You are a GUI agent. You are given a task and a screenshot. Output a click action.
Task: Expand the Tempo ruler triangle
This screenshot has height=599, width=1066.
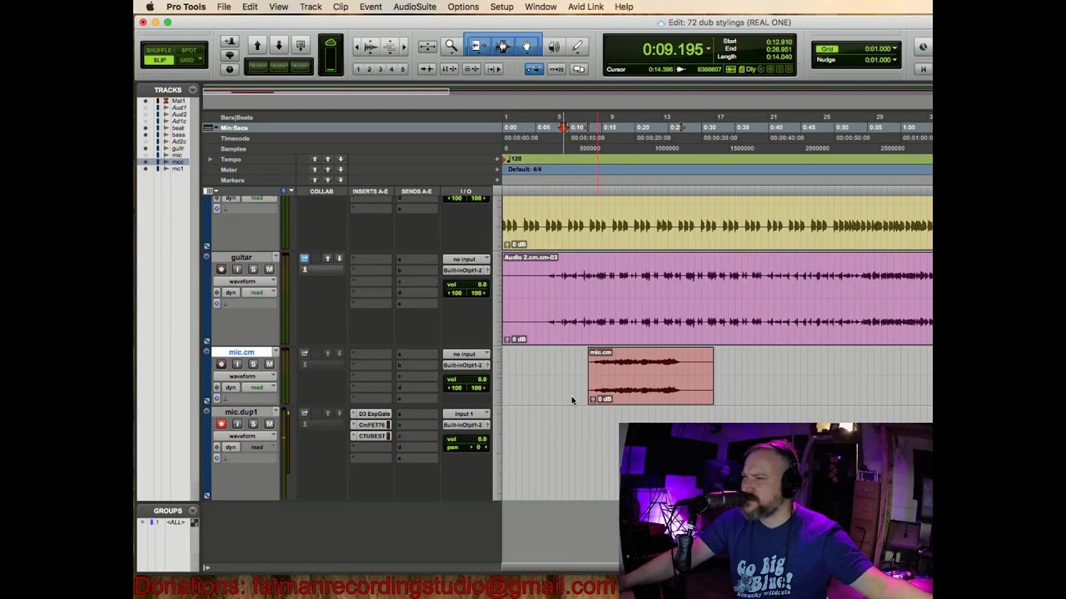click(x=210, y=159)
